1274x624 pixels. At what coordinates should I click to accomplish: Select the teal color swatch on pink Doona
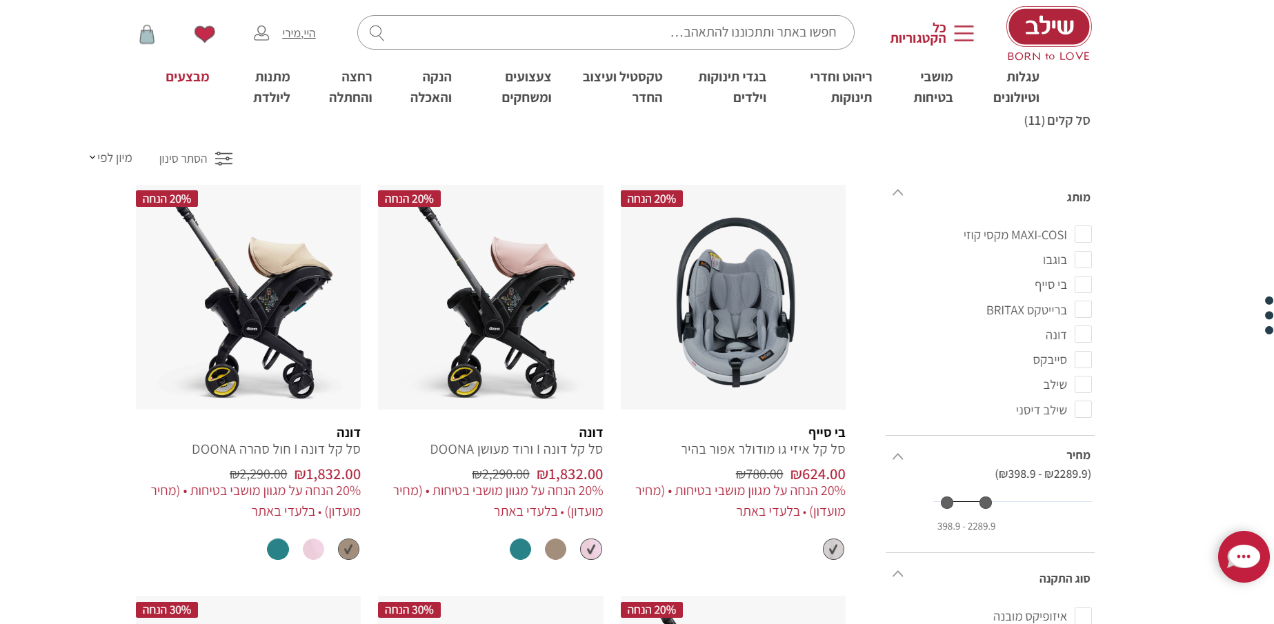[520, 550]
